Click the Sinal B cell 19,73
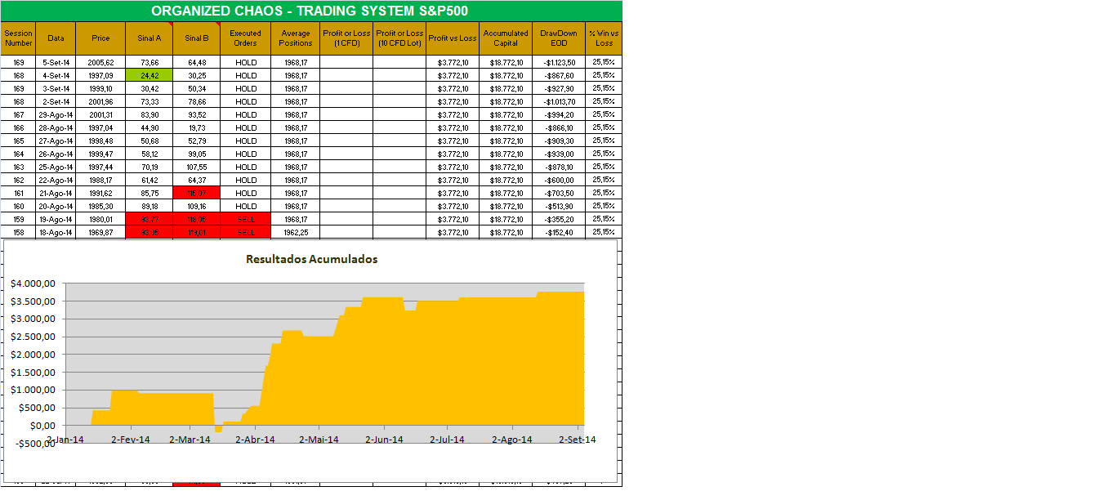Screen dimensions: 1111x500 (x=197, y=127)
